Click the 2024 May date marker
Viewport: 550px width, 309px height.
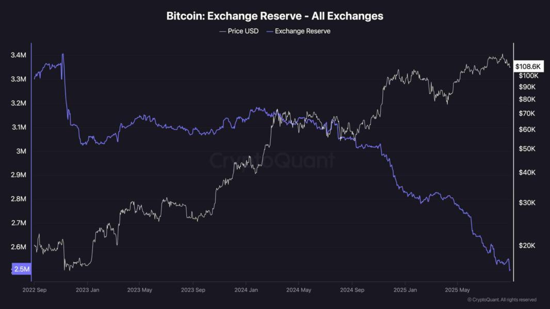[x=299, y=290]
